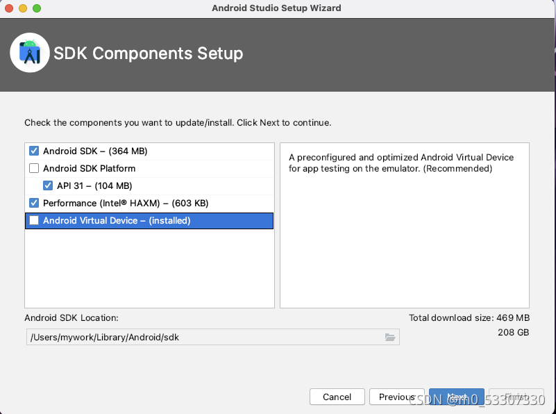The height and width of the screenshot is (414, 556).
Task: Click the Android Studio Setup Wizard title bar
Action: [276, 8]
